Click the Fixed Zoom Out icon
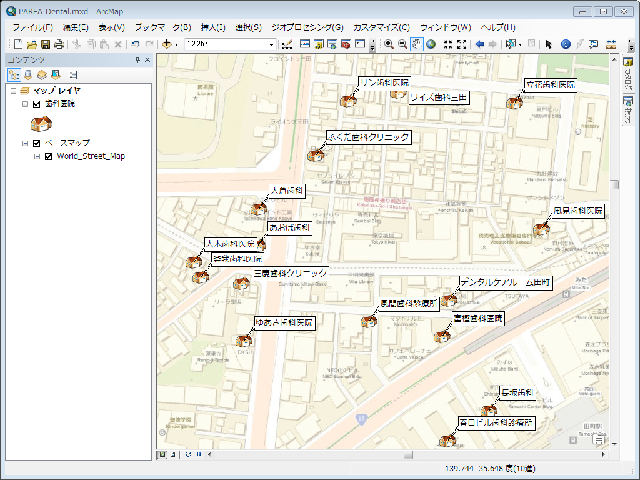The image size is (640, 480). pos(462,44)
